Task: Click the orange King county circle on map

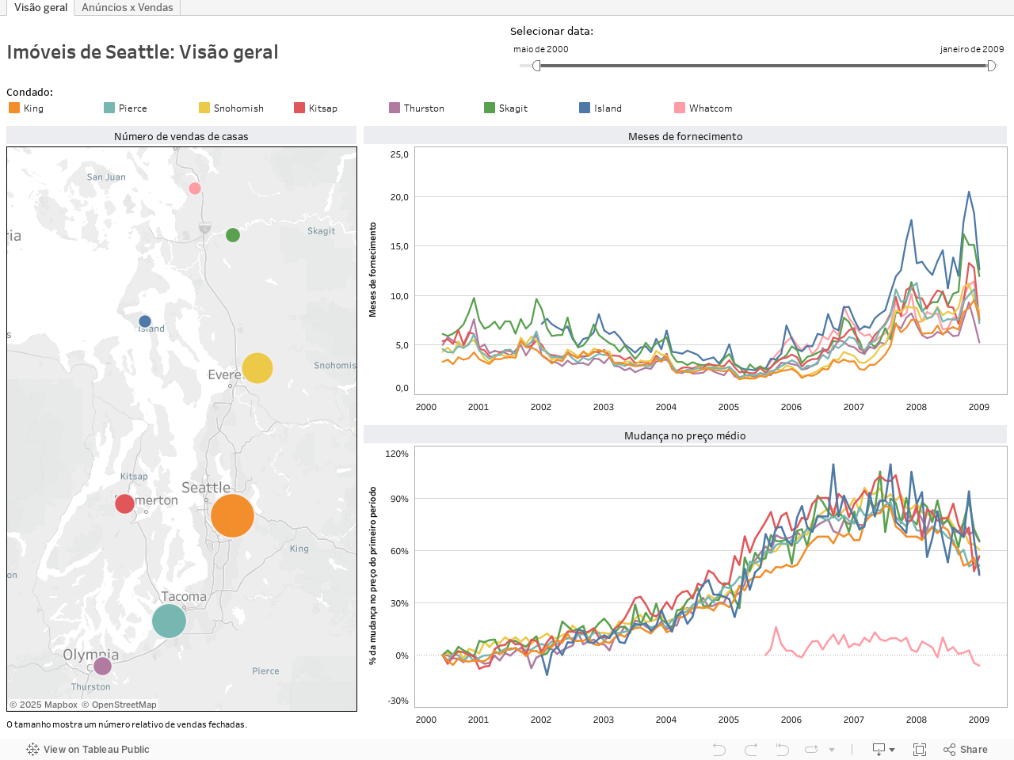Action: click(x=232, y=515)
